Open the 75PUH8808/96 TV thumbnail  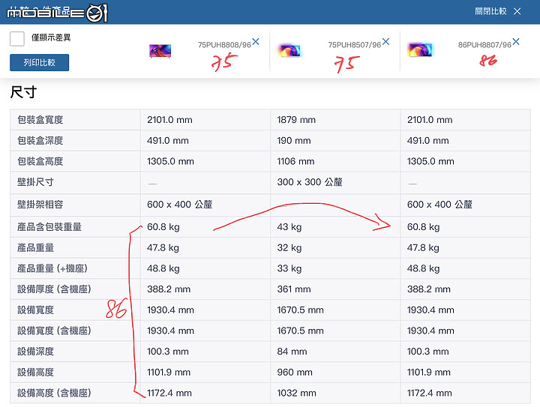click(160, 51)
